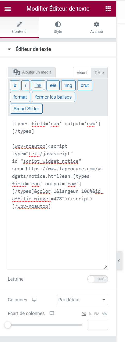125x342 pixels.
Task: Click the Écart de colonnes slider handle
Action: [x=8, y=325]
